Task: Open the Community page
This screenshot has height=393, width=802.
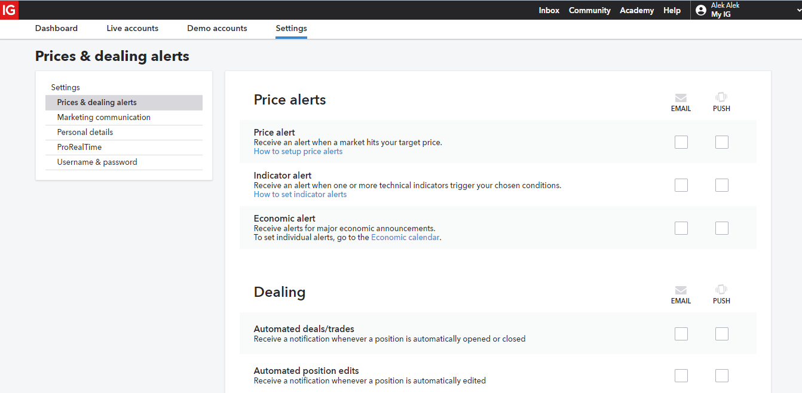Action: [590, 10]
